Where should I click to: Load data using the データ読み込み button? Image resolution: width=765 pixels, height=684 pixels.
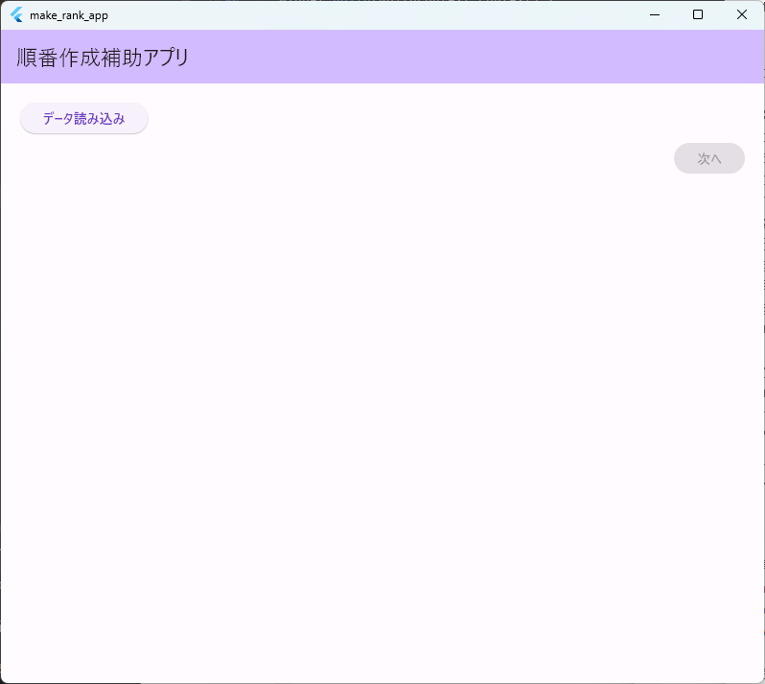(84, 119)
